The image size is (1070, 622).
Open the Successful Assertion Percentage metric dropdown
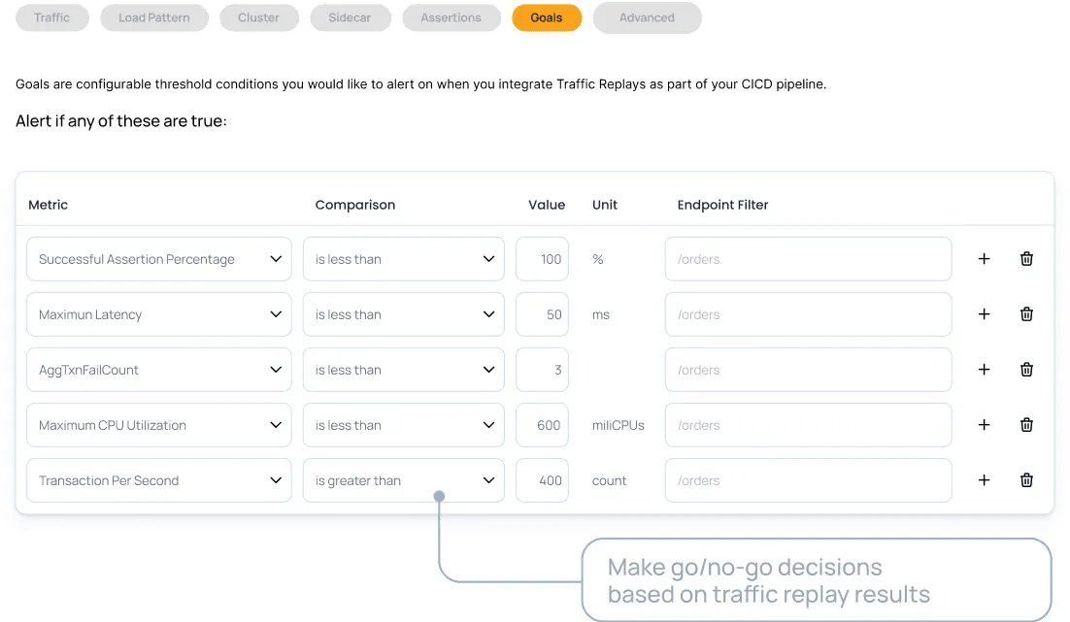[158, 259]
